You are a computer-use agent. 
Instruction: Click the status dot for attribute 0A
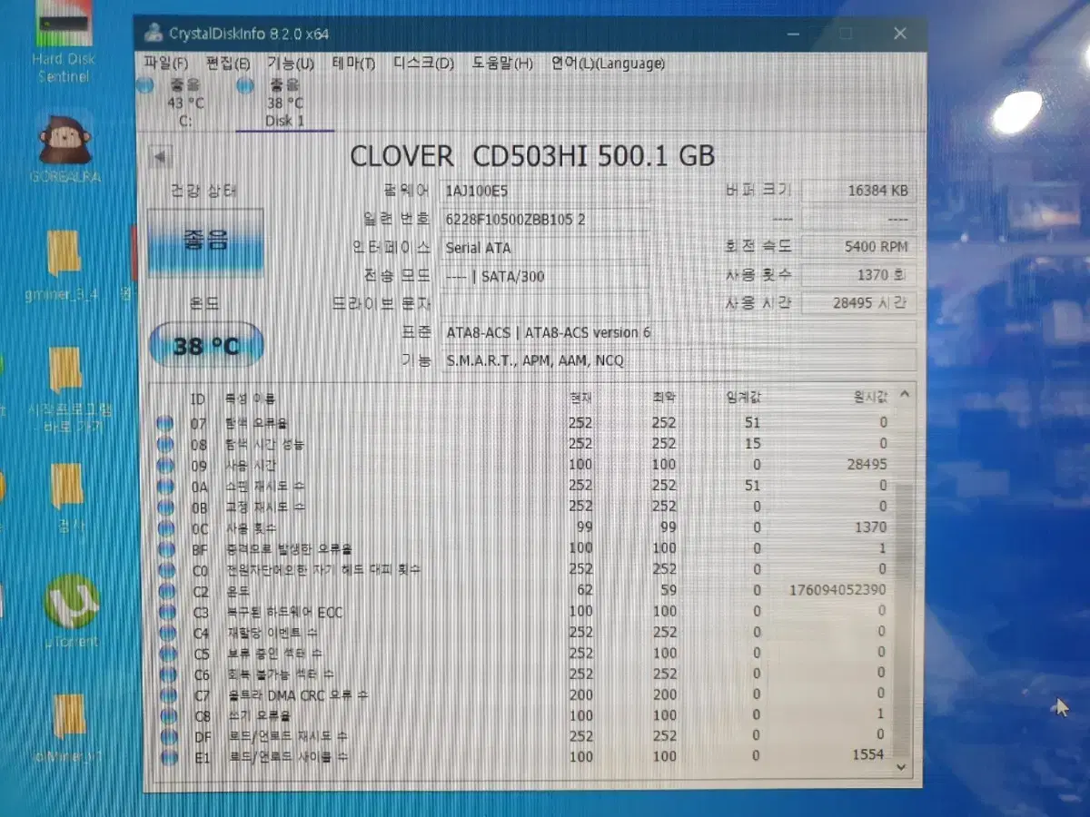coord(165,486)
